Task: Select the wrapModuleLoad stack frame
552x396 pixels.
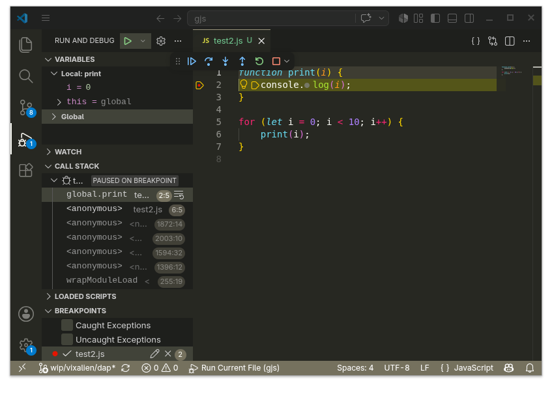Action: (117, 281)
